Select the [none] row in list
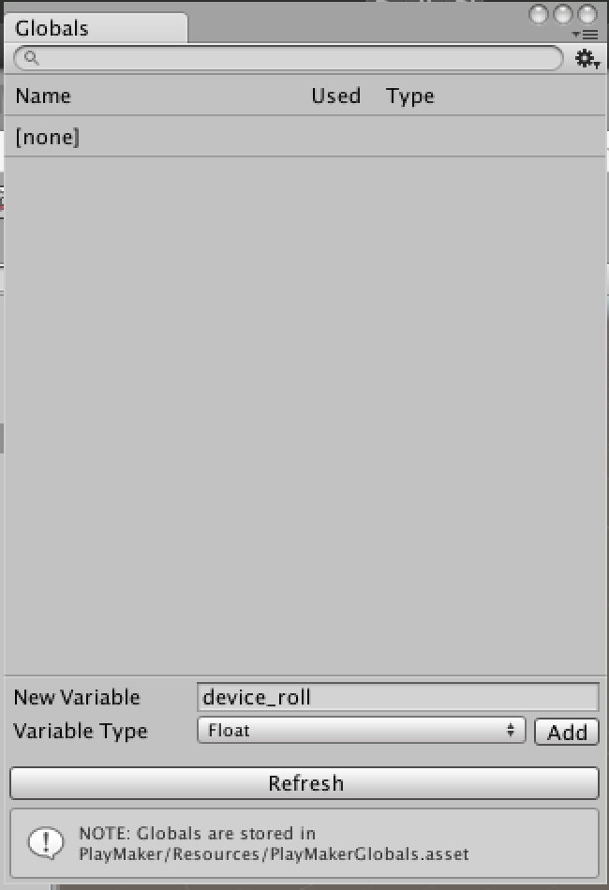The height and width of the screenshot is (890, 609). 304,137
